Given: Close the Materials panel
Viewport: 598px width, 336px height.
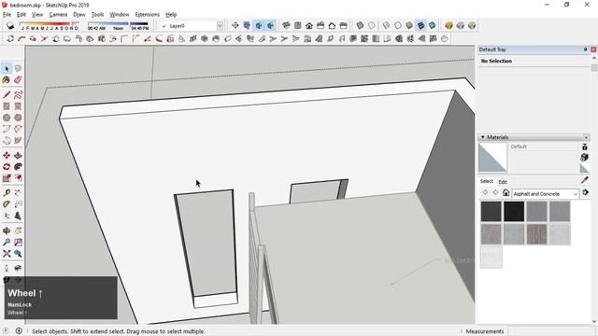Looking at the screenshot, I should [586, 137].
